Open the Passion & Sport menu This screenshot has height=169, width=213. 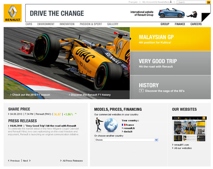[x=91, y=24]
